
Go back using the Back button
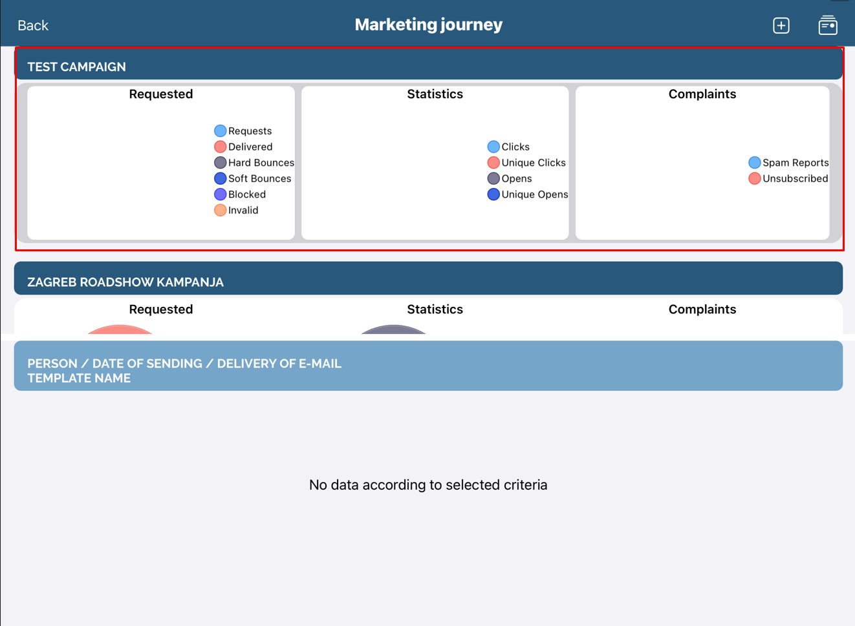(33, 25)
